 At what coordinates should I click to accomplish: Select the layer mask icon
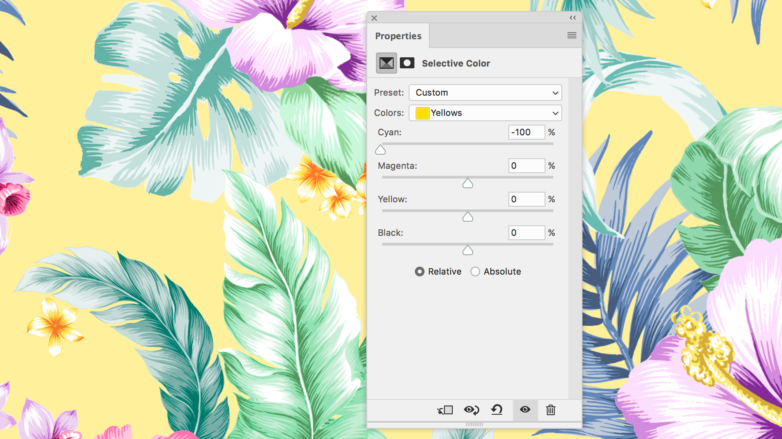pos(407,63)
